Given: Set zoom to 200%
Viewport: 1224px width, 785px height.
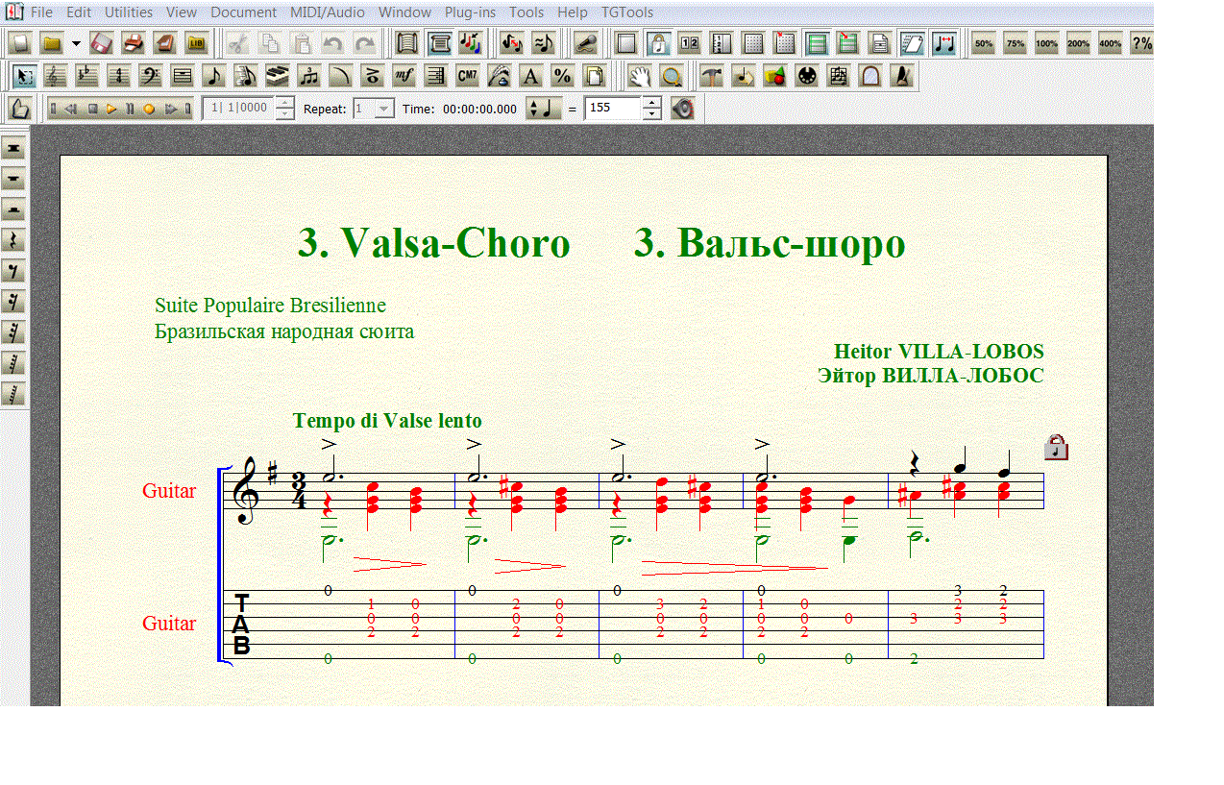Looking at the screenshot, I should (1079, 43).
